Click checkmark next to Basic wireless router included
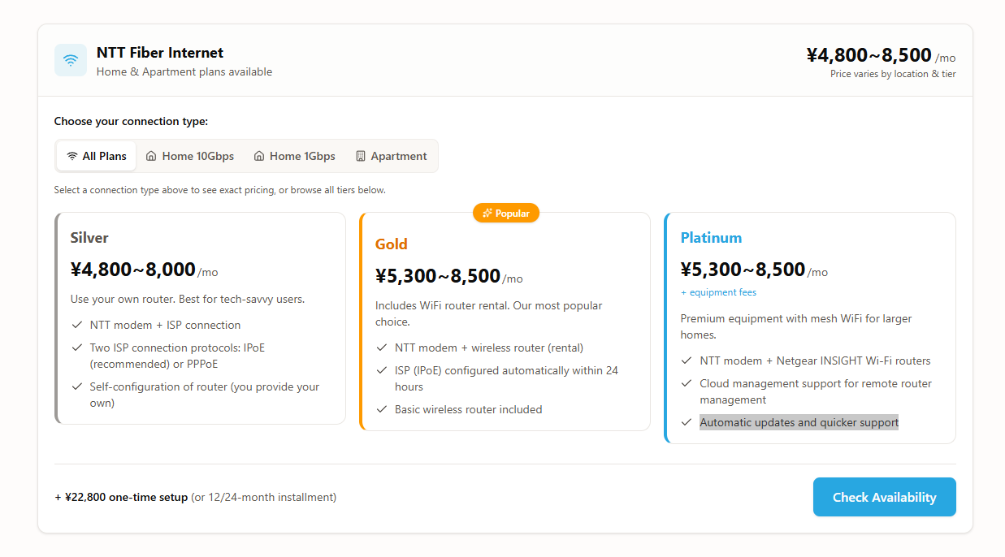 (x=382, y=409)
